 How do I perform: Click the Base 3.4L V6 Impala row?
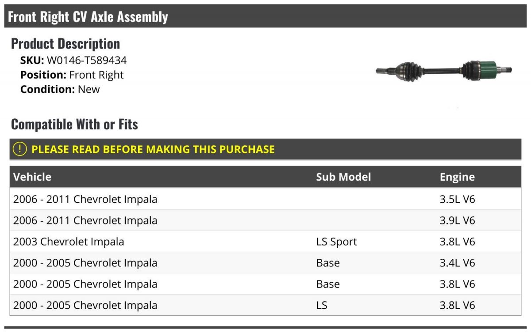click(265, 263)
